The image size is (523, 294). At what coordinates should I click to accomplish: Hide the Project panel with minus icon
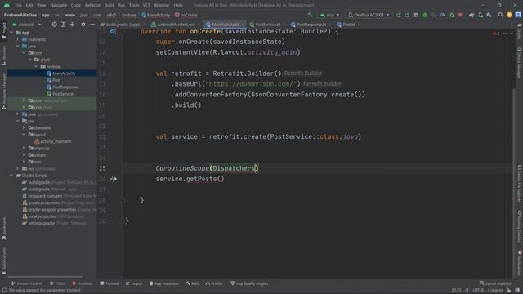click(x=92, y=24)
